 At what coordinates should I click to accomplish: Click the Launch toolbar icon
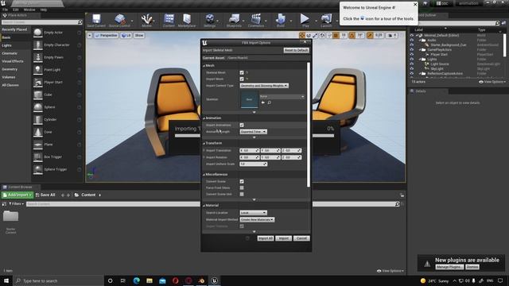(x=326, y=21)
